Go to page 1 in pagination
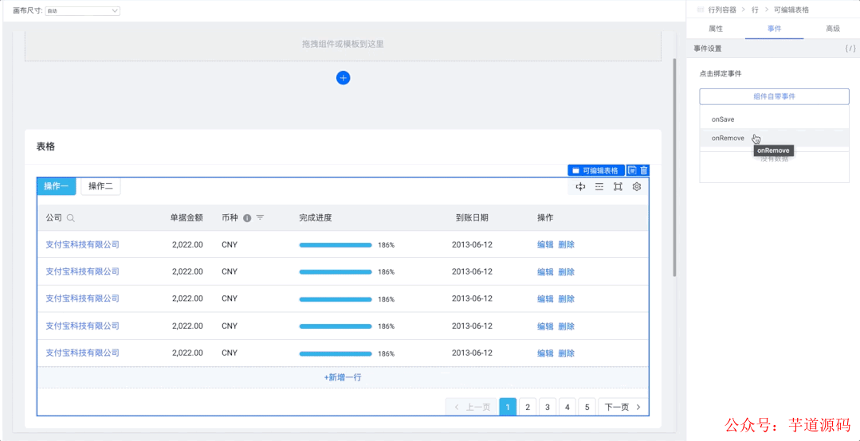Image resolution: width=860 pixels, height=441 pixels. (x=508, y=407)
